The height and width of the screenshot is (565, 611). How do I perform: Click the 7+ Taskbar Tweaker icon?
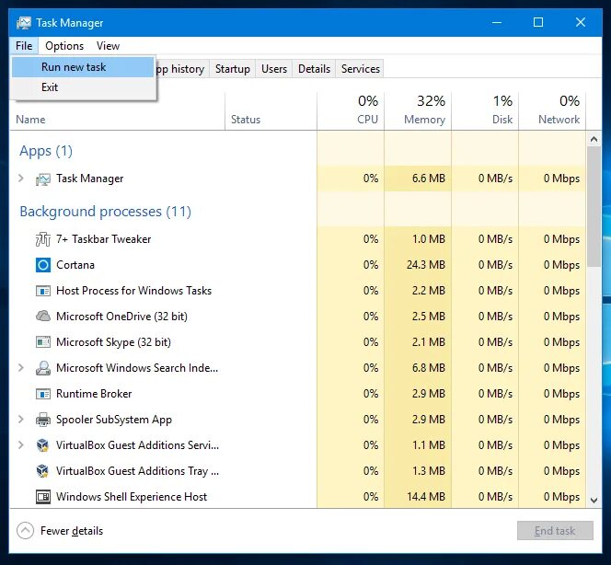click(x=43, y=239)
